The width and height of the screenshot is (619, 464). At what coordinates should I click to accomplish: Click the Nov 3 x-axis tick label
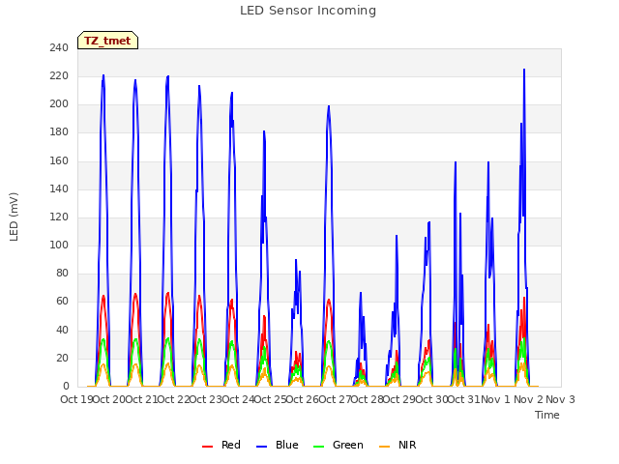(560, 399)
